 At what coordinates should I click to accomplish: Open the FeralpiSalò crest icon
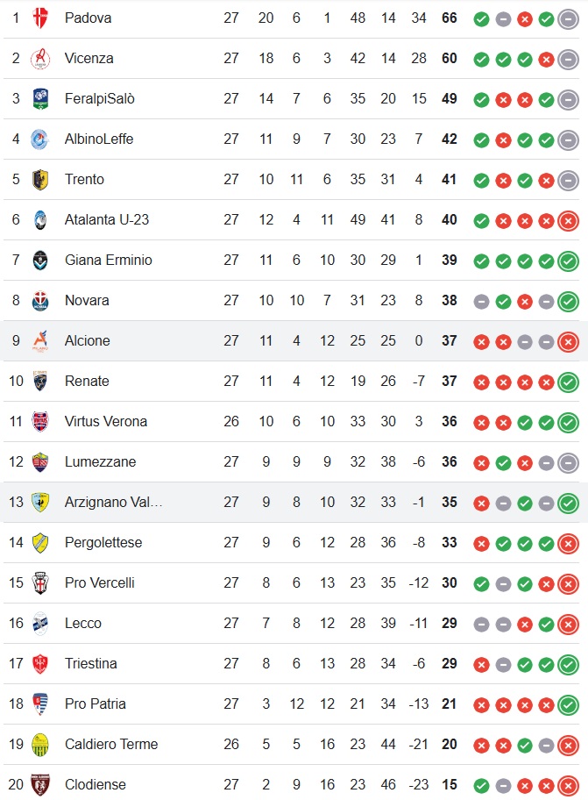tap(40, 99)
